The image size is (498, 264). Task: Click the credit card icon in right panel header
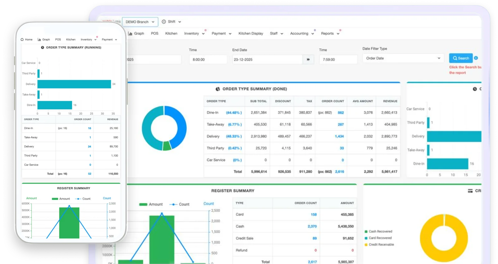click(470, 191)
